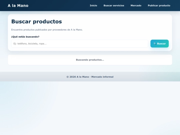Click the magnifier icon in Buscar button
180x135 pixels.
point(155,44)
